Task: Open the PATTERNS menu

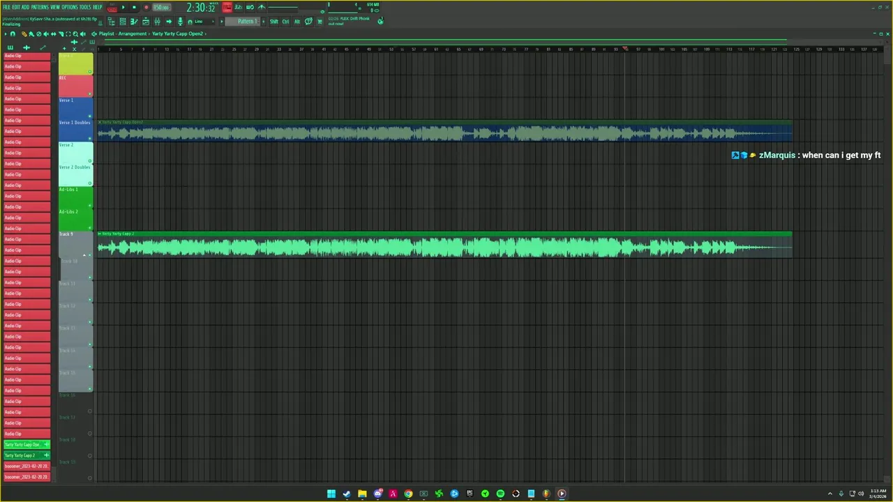Action: (x=40, y=7)
